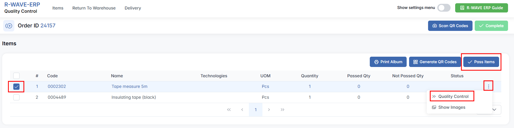Open the three-dot menu for Tape measure row
514x128 pixels.
(489, 87)
